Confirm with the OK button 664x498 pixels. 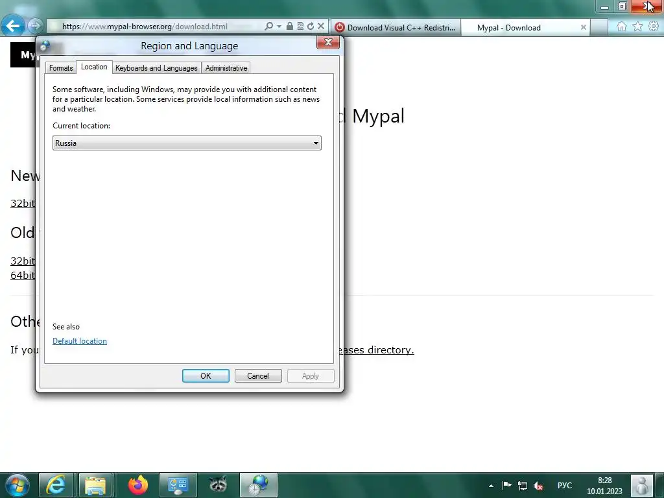pyautogui.click(x=206, y=375)
